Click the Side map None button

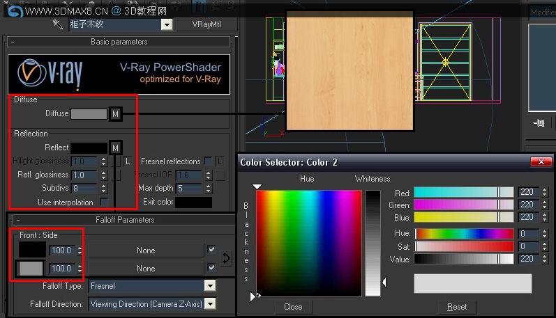146,269
